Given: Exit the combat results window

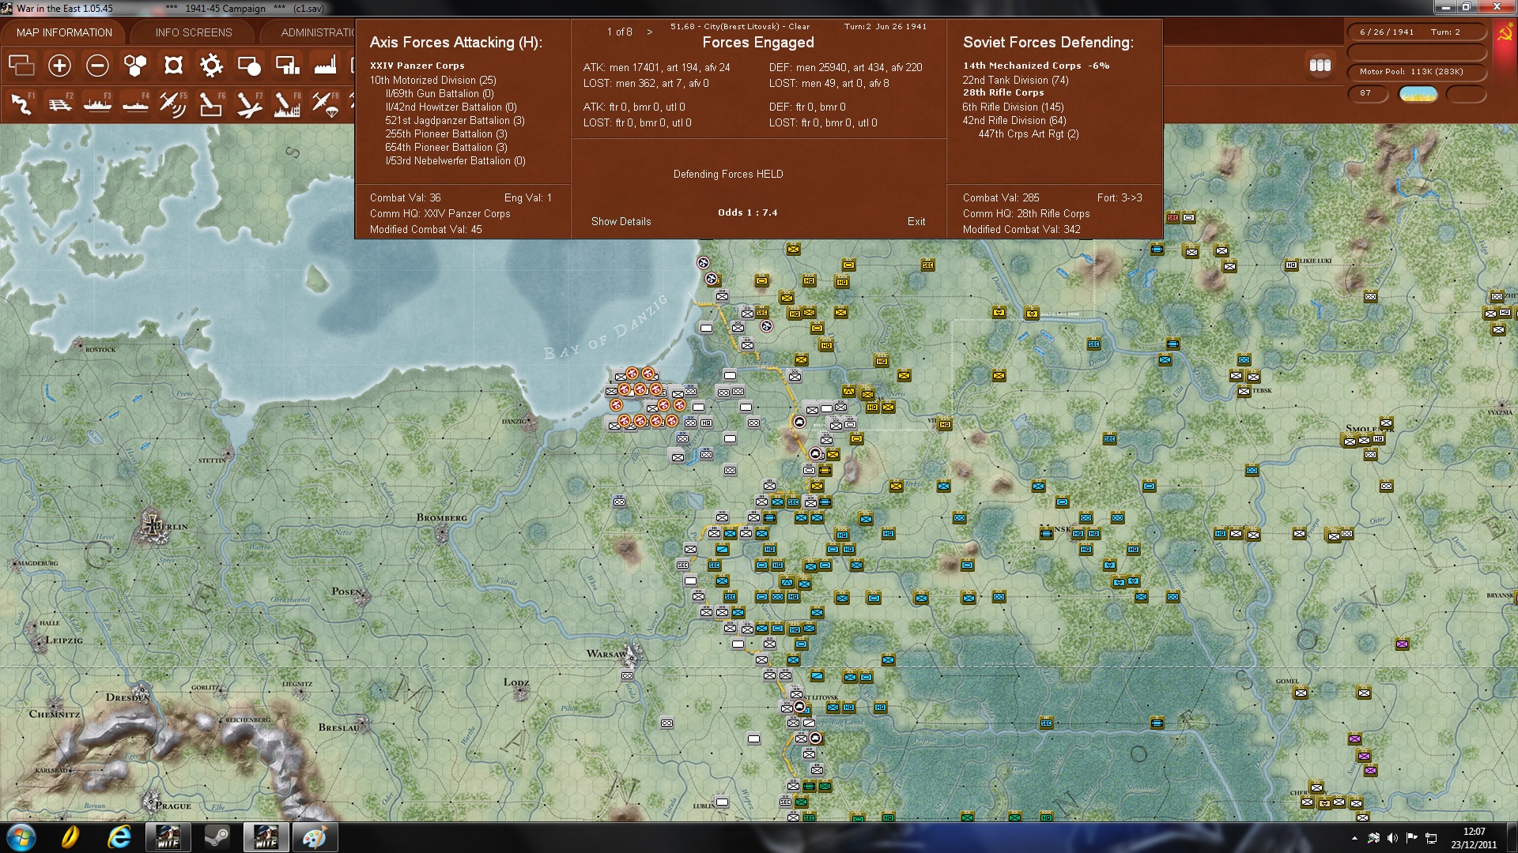Looking at the screenshot, I should tap(916, 221).
